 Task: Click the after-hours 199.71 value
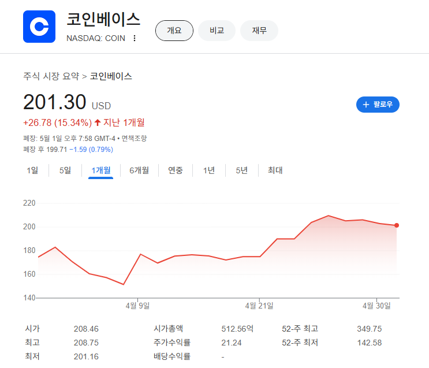coord(57,150)
